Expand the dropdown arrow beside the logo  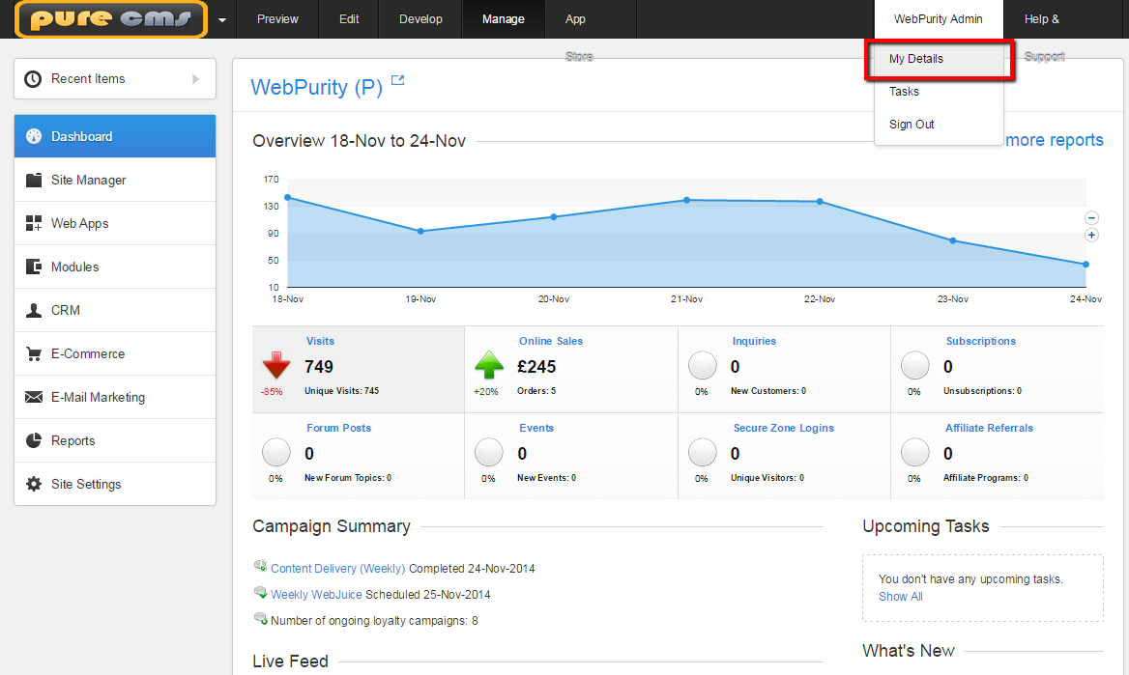(x=223, y=19)
